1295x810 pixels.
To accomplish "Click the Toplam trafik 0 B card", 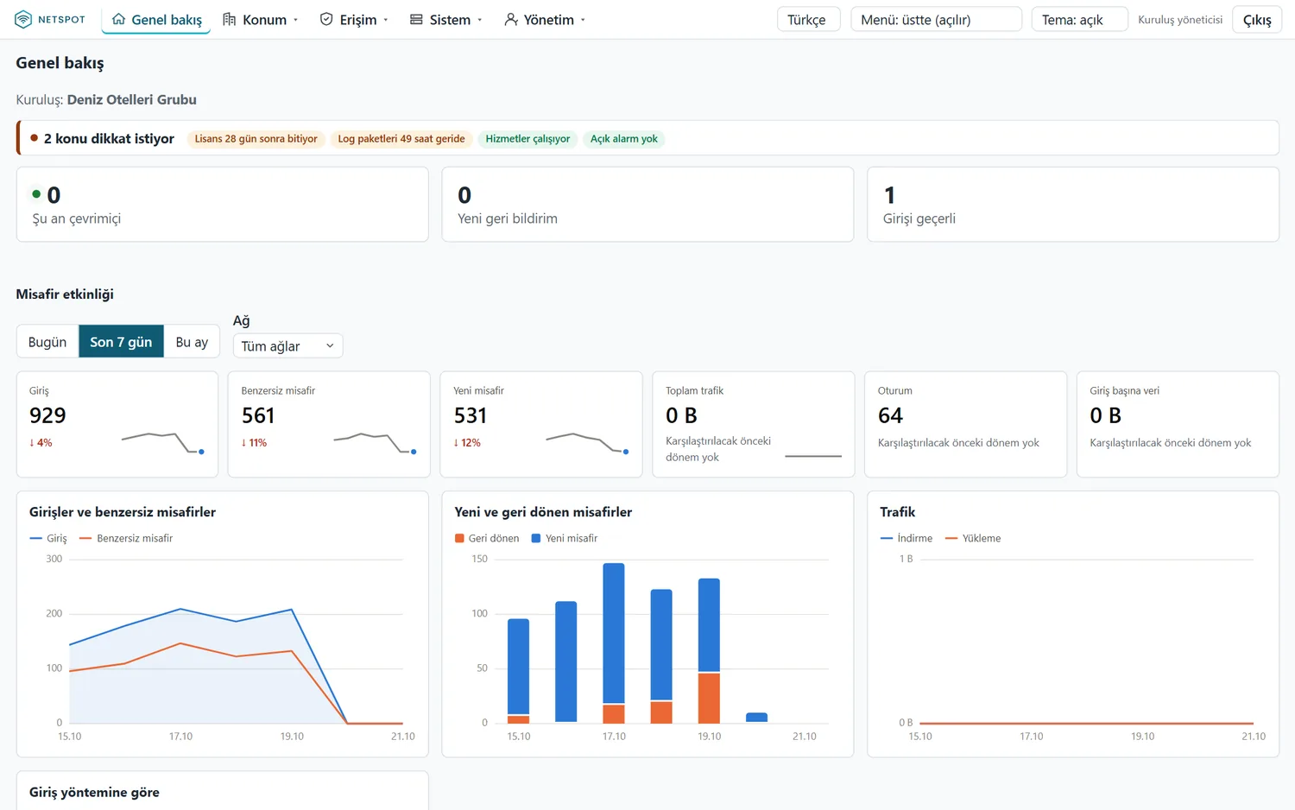I will (x=754, y=424).
